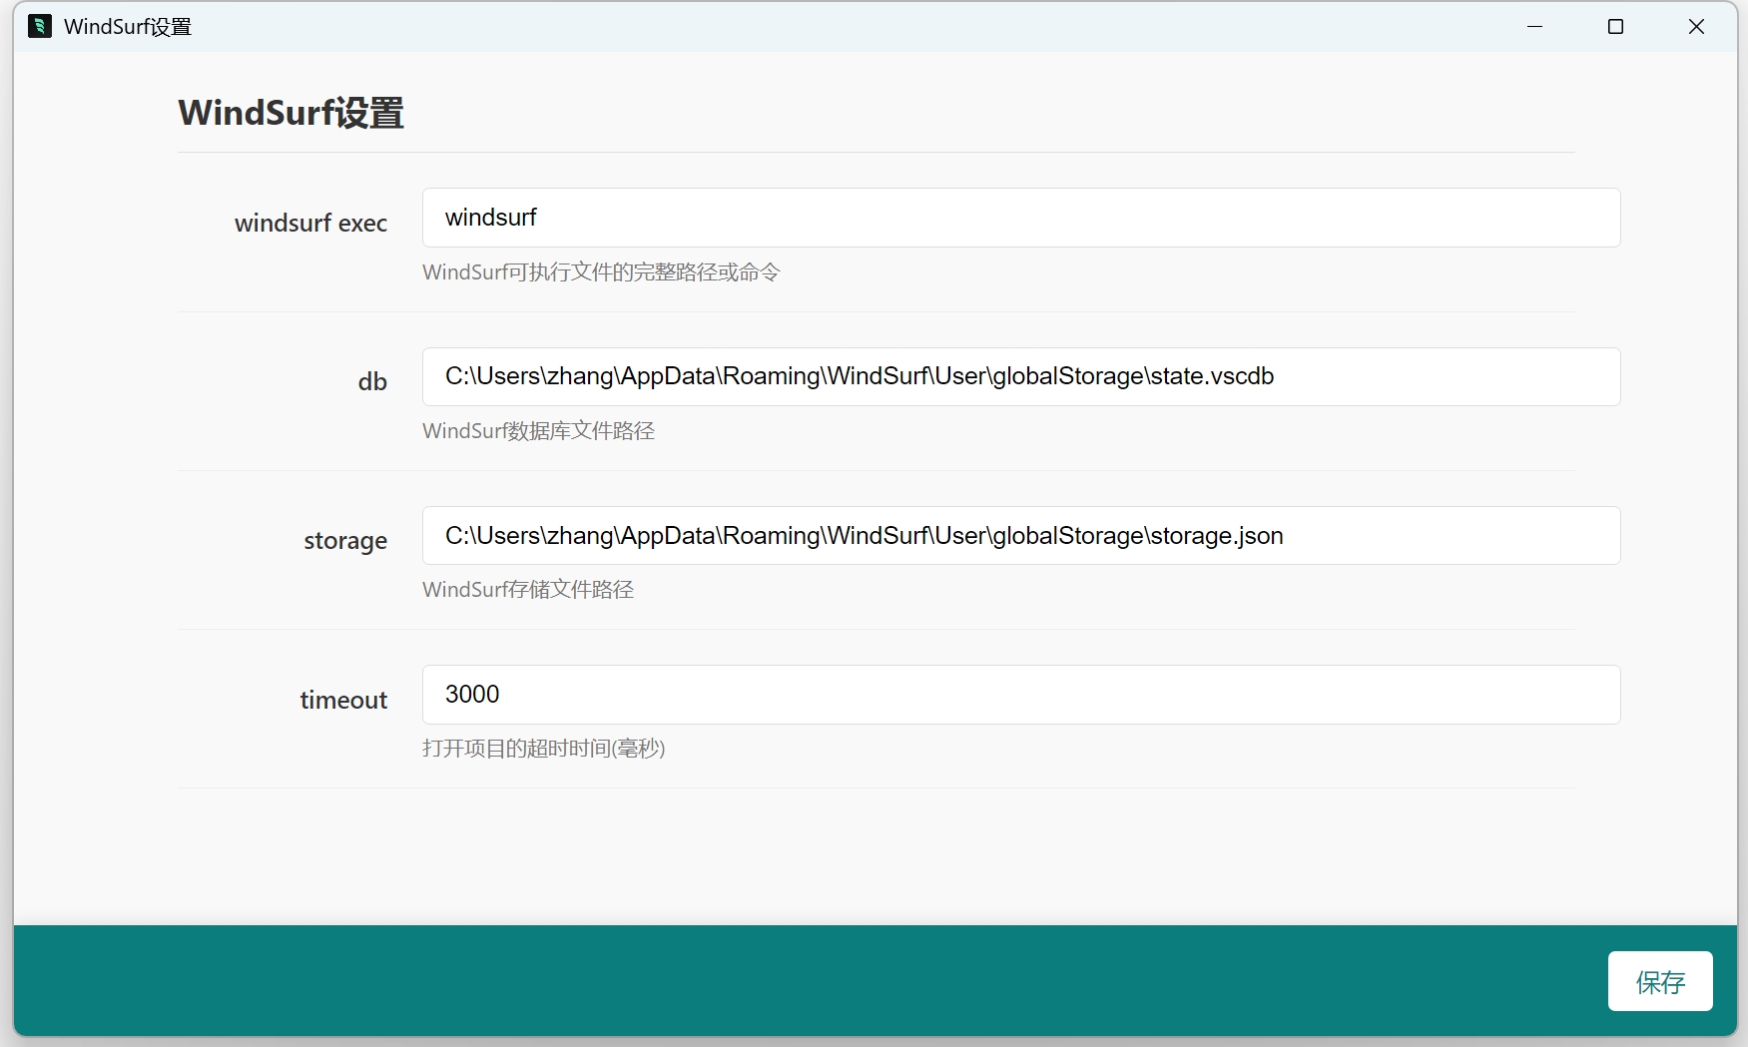Click the "storage" field label
The height and width of the screenshot is (1047, 1748).
345,541
